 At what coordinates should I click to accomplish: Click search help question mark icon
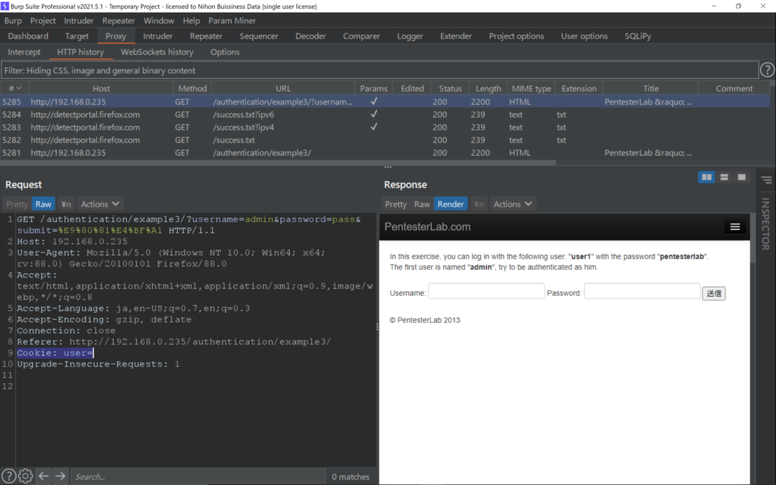8,476
